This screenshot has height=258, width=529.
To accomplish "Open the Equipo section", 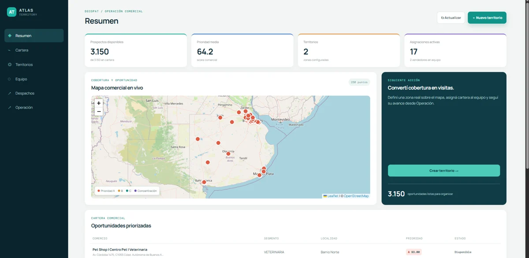I will pos(34,79).
